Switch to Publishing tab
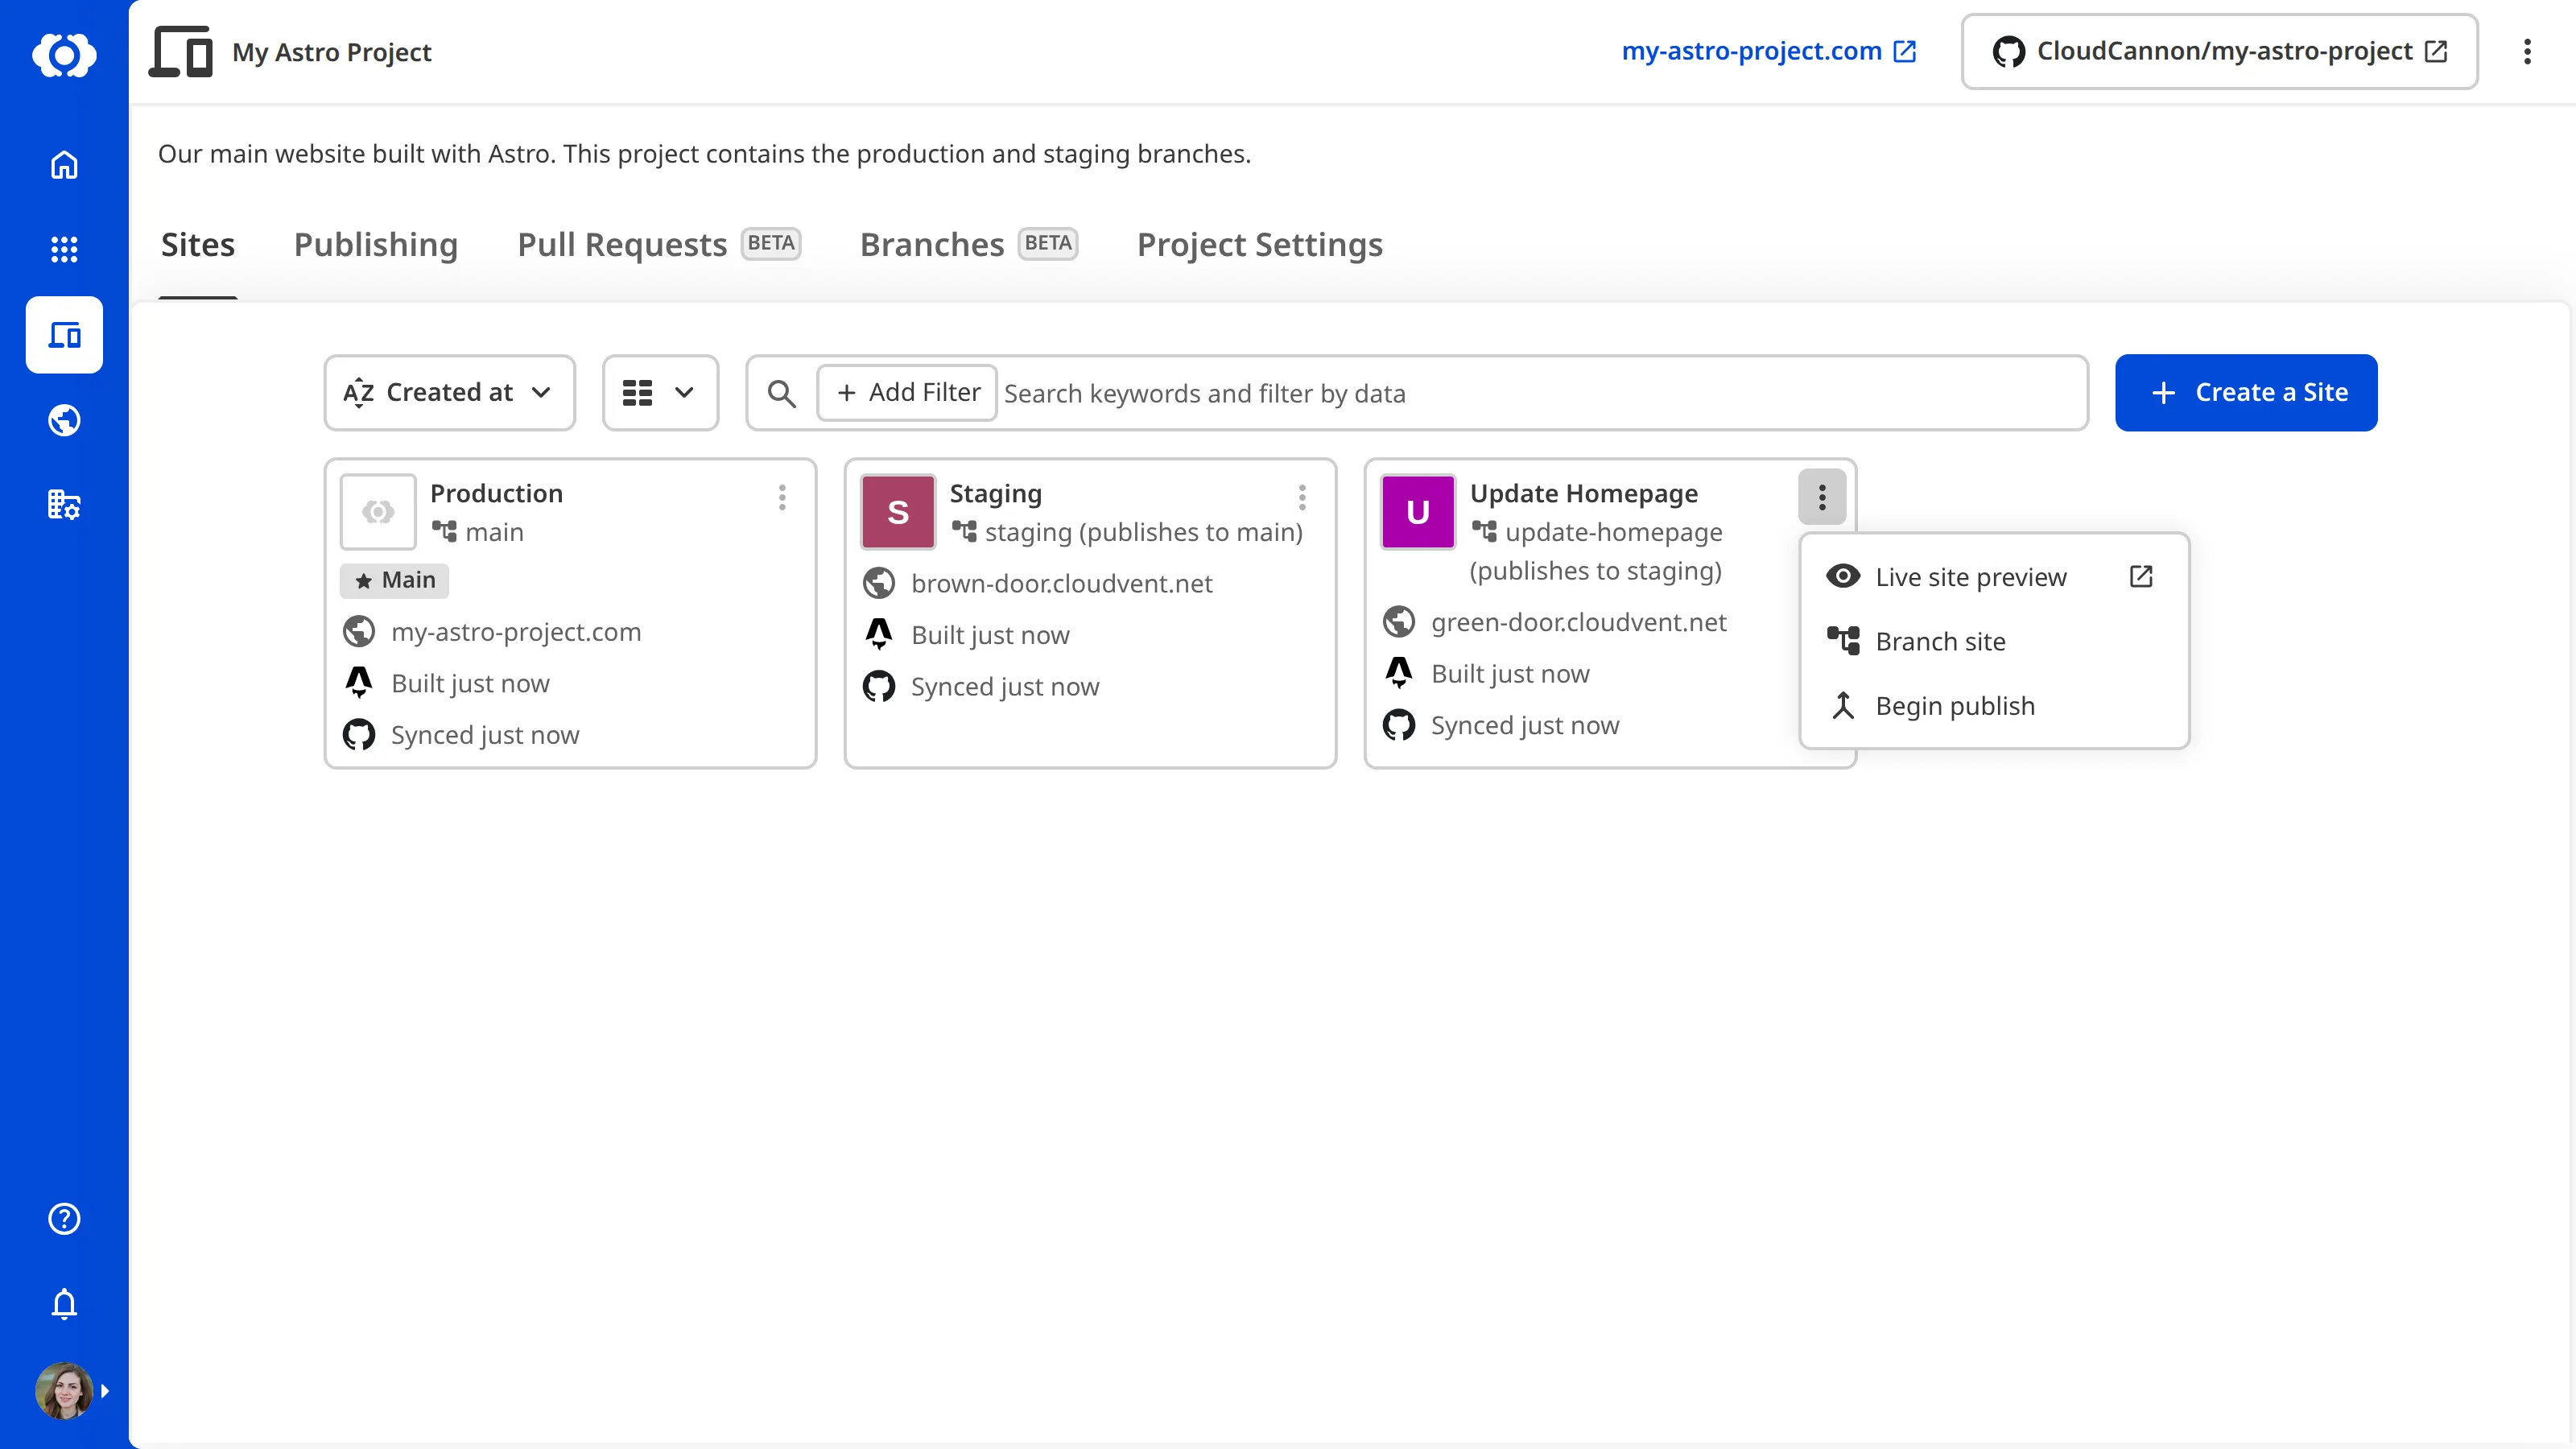Image resolution: width=2576 pixels, height=1449 pixels. [376, 245]
